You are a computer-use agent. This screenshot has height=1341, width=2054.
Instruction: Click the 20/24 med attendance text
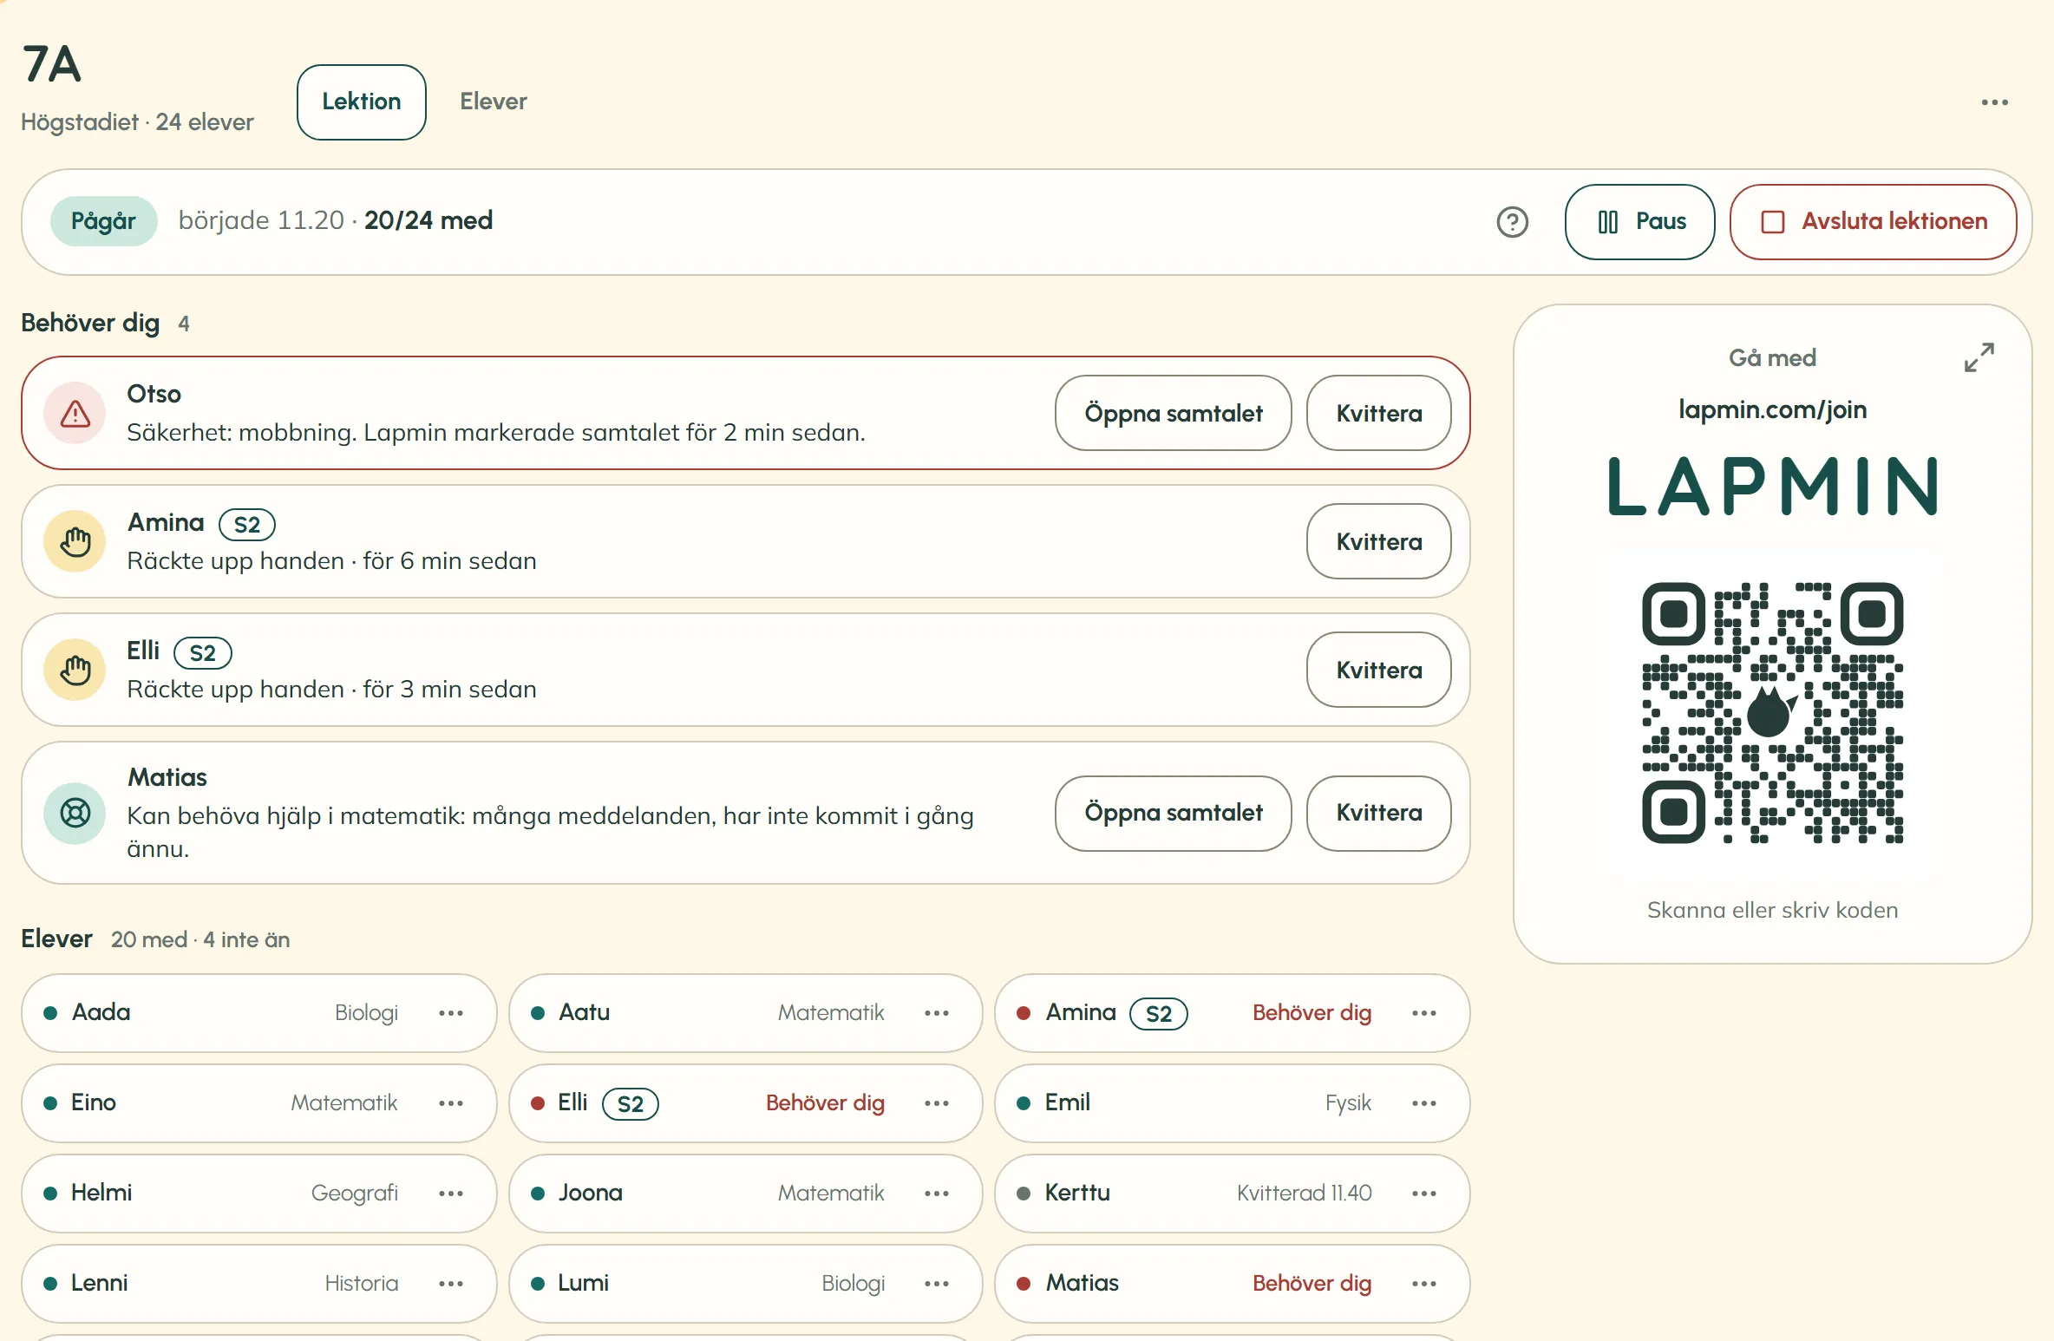tap(428, 220)
